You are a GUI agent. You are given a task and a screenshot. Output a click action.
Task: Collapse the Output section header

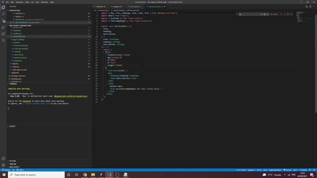(12, 127)
